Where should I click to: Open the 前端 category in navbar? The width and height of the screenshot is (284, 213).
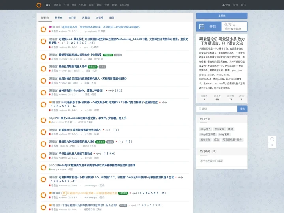coord(91,5)
